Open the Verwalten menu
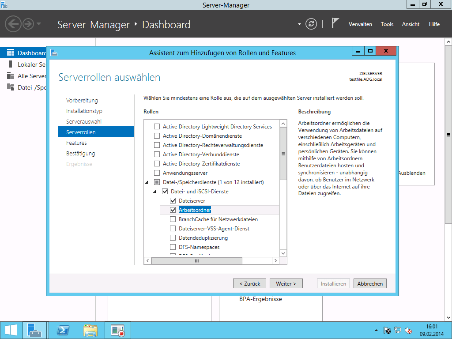The height and width of the screenshot is (339, 452). (360, 24)
